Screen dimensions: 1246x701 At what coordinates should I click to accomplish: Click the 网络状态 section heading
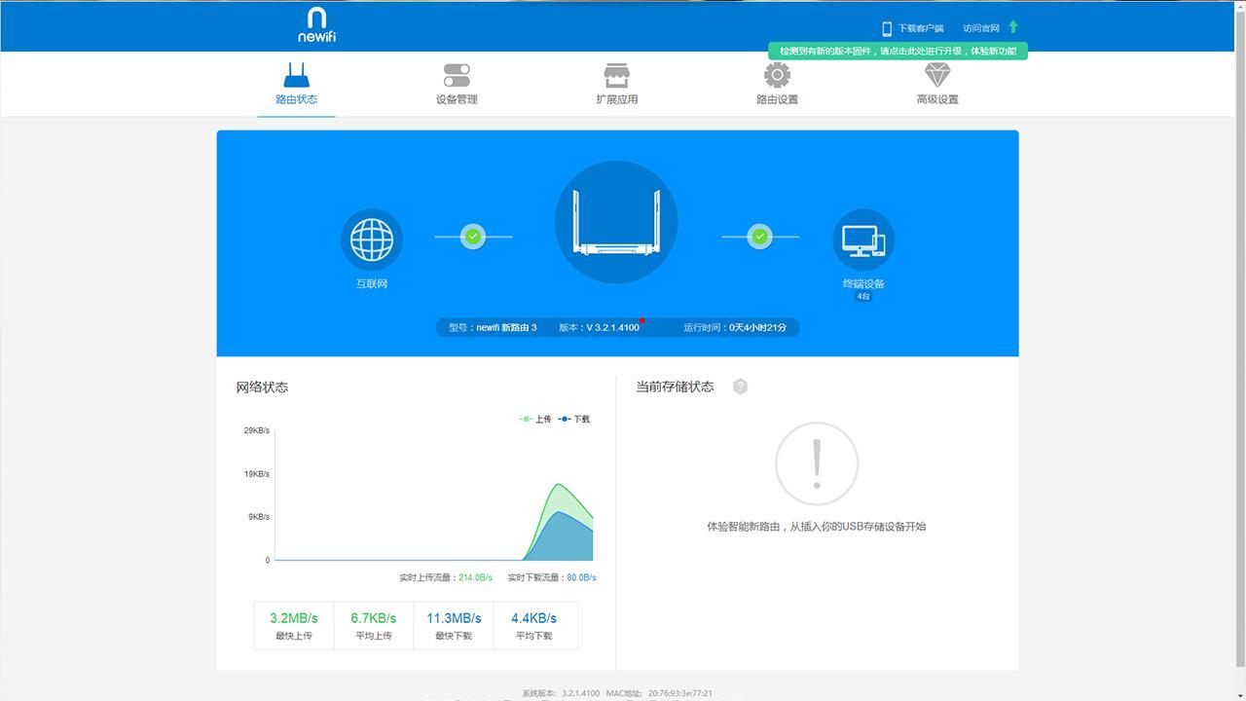tap(262, 387)
